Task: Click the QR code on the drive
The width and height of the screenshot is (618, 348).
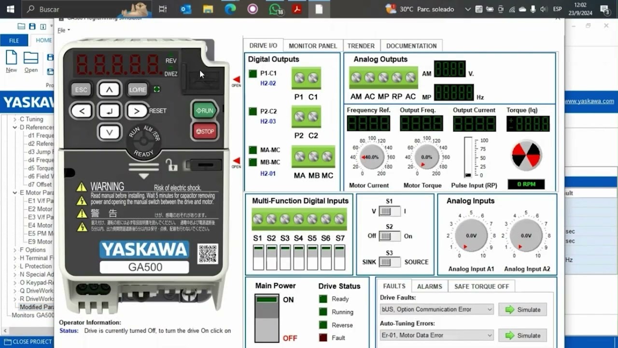Action: (x=208, y=254)
